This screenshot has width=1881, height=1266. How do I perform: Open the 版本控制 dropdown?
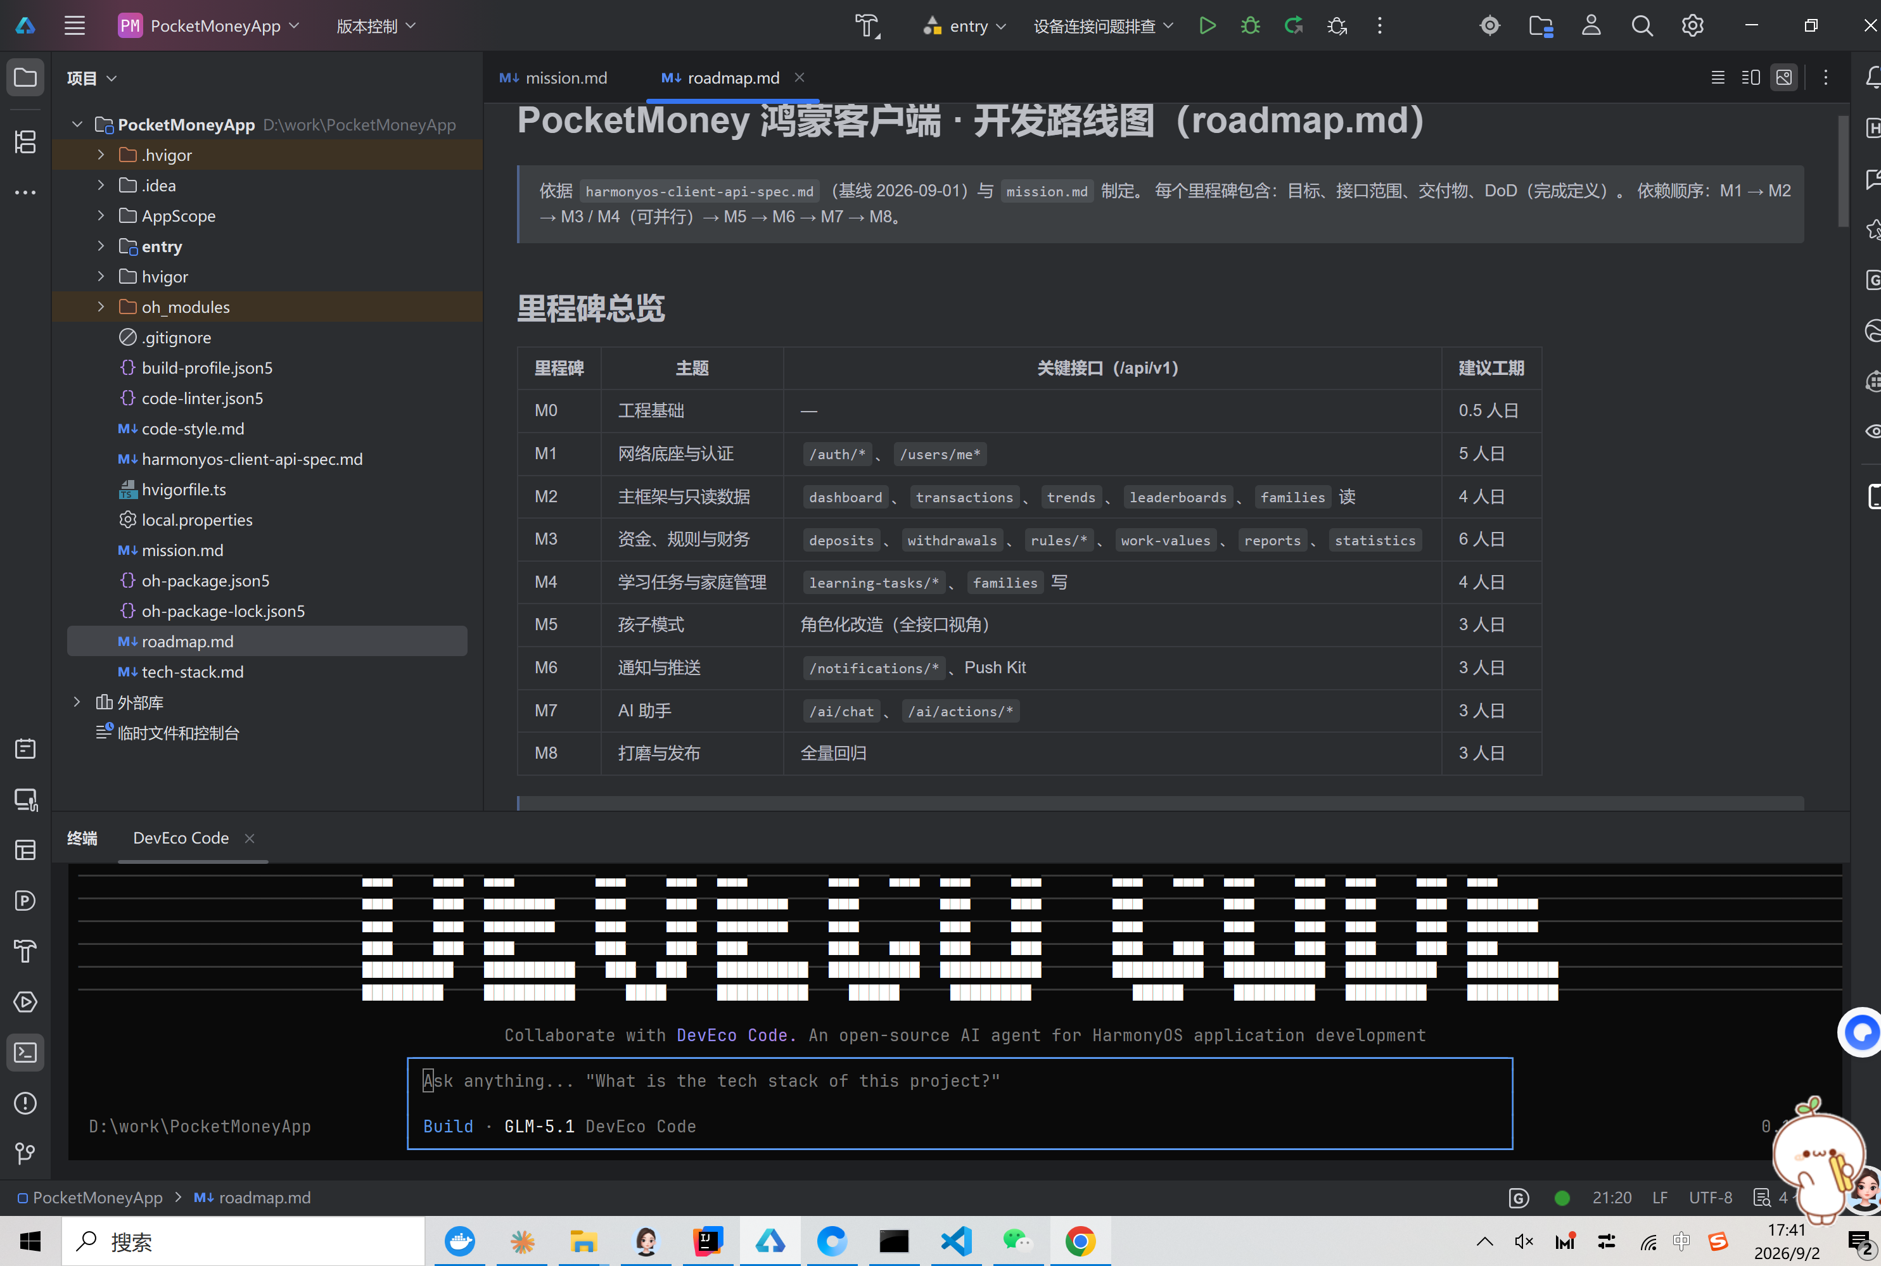pos(376,26)
